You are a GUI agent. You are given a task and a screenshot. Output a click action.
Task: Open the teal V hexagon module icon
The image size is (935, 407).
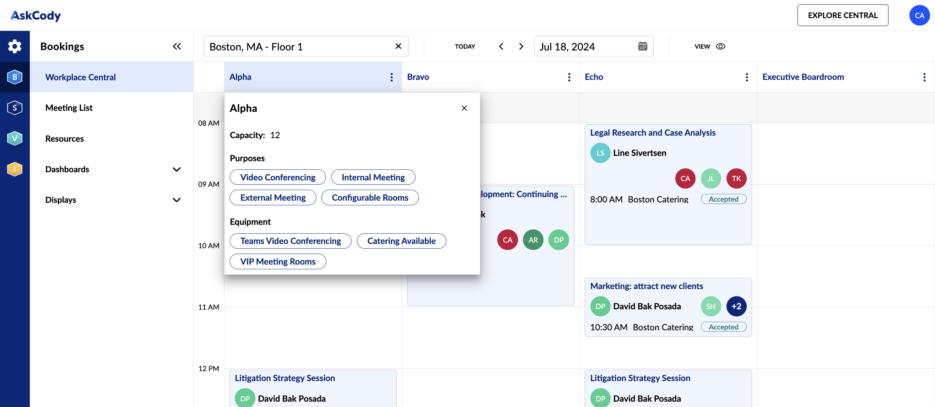point(15,138)
